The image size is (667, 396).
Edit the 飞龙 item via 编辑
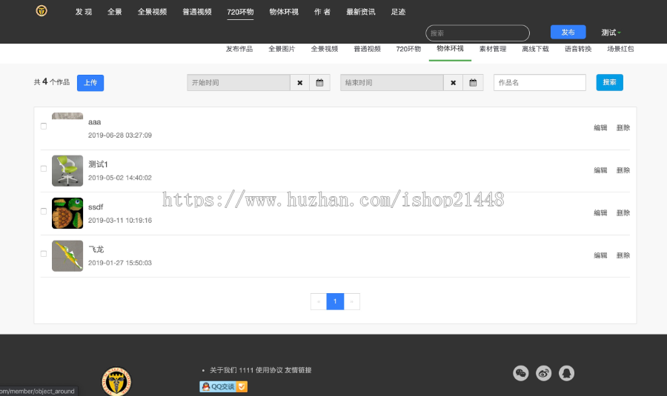600,255
